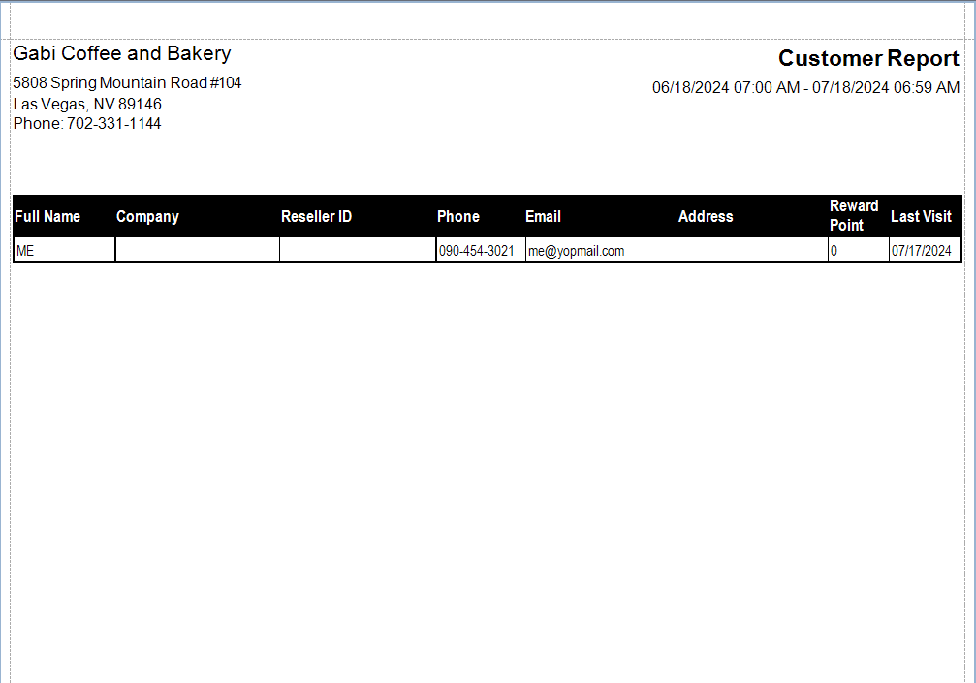Click the Customer Report heading
The image size is (976, 683).
(x=868, y=58)
